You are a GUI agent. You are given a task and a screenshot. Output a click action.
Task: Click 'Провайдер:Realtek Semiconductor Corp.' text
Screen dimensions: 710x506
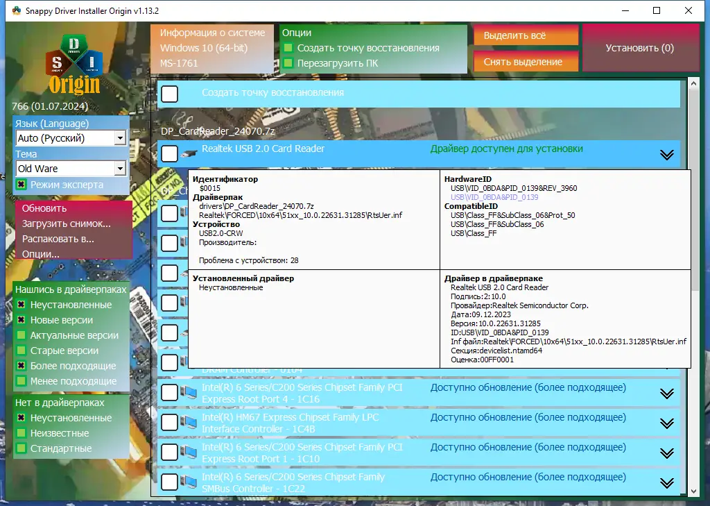coord(519,305)
